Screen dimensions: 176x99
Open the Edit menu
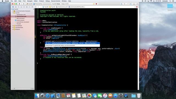coord(15,1)
